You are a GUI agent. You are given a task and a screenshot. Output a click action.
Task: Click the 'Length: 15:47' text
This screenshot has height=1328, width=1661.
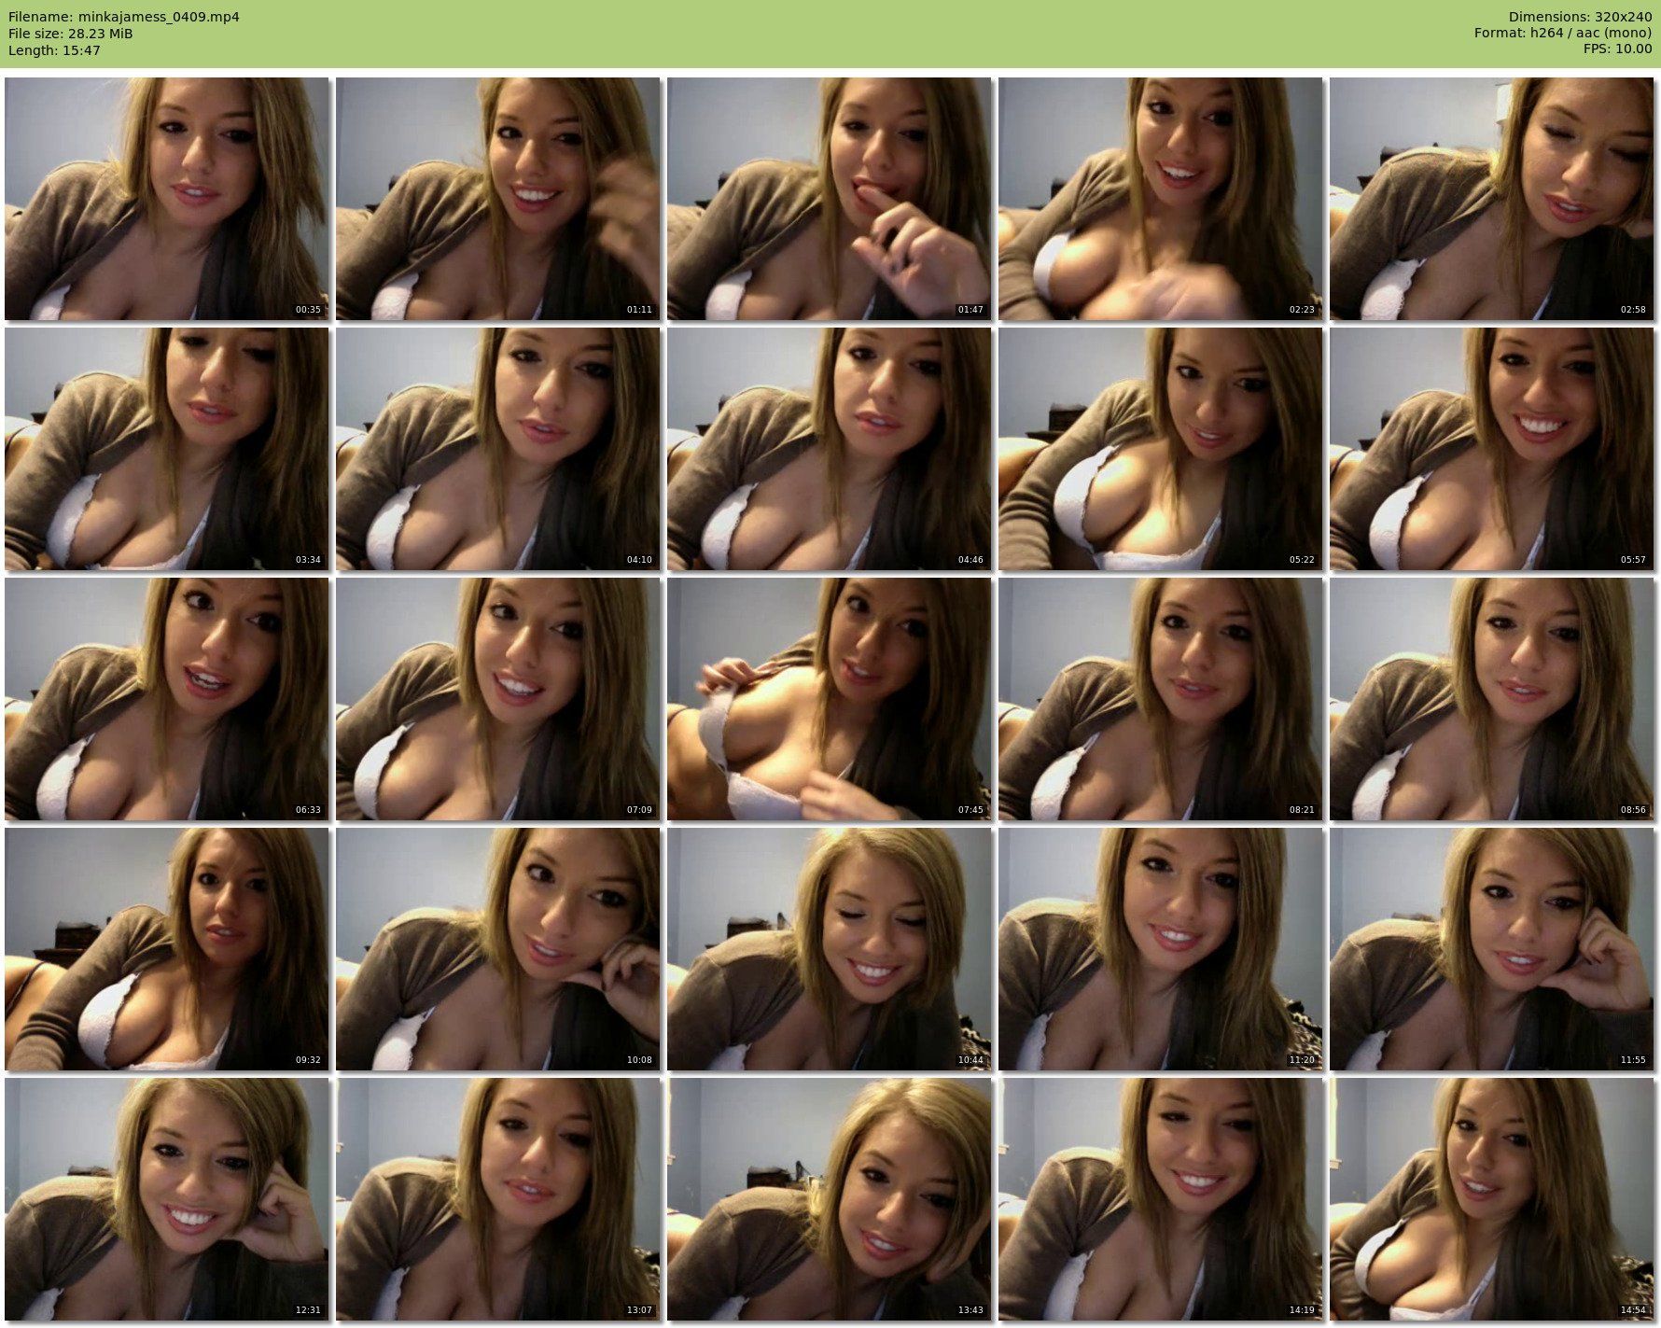[x=54, y=50]
